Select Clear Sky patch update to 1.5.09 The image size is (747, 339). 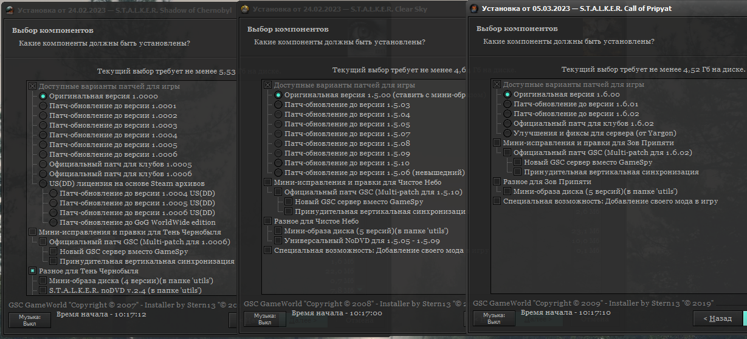pos(278,153)
